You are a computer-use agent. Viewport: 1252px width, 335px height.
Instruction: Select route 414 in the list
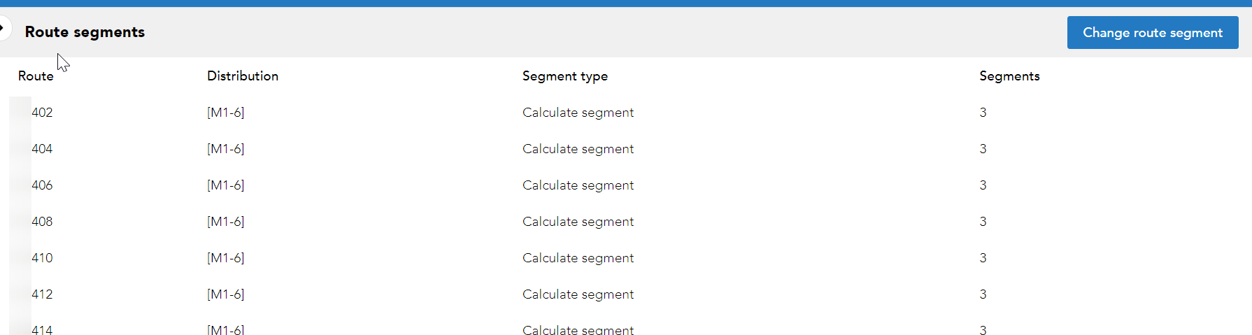(x=42, y=329)
